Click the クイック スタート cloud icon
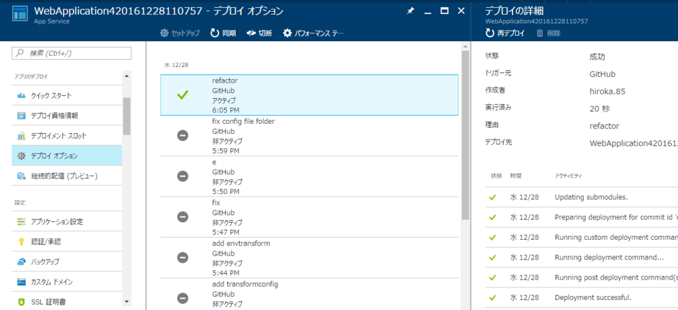 22,95
